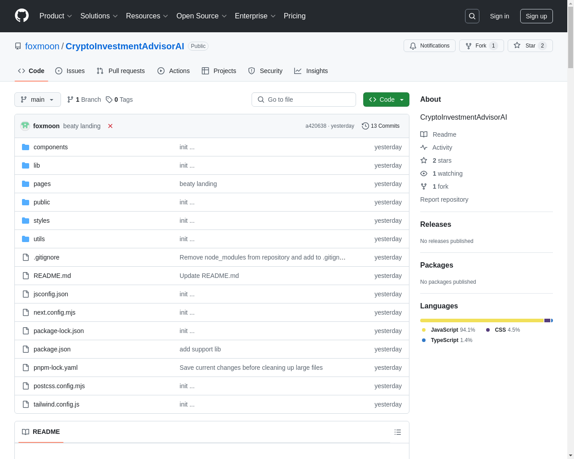
Task: Open the green Code dropdown
Action: (386, 100)
